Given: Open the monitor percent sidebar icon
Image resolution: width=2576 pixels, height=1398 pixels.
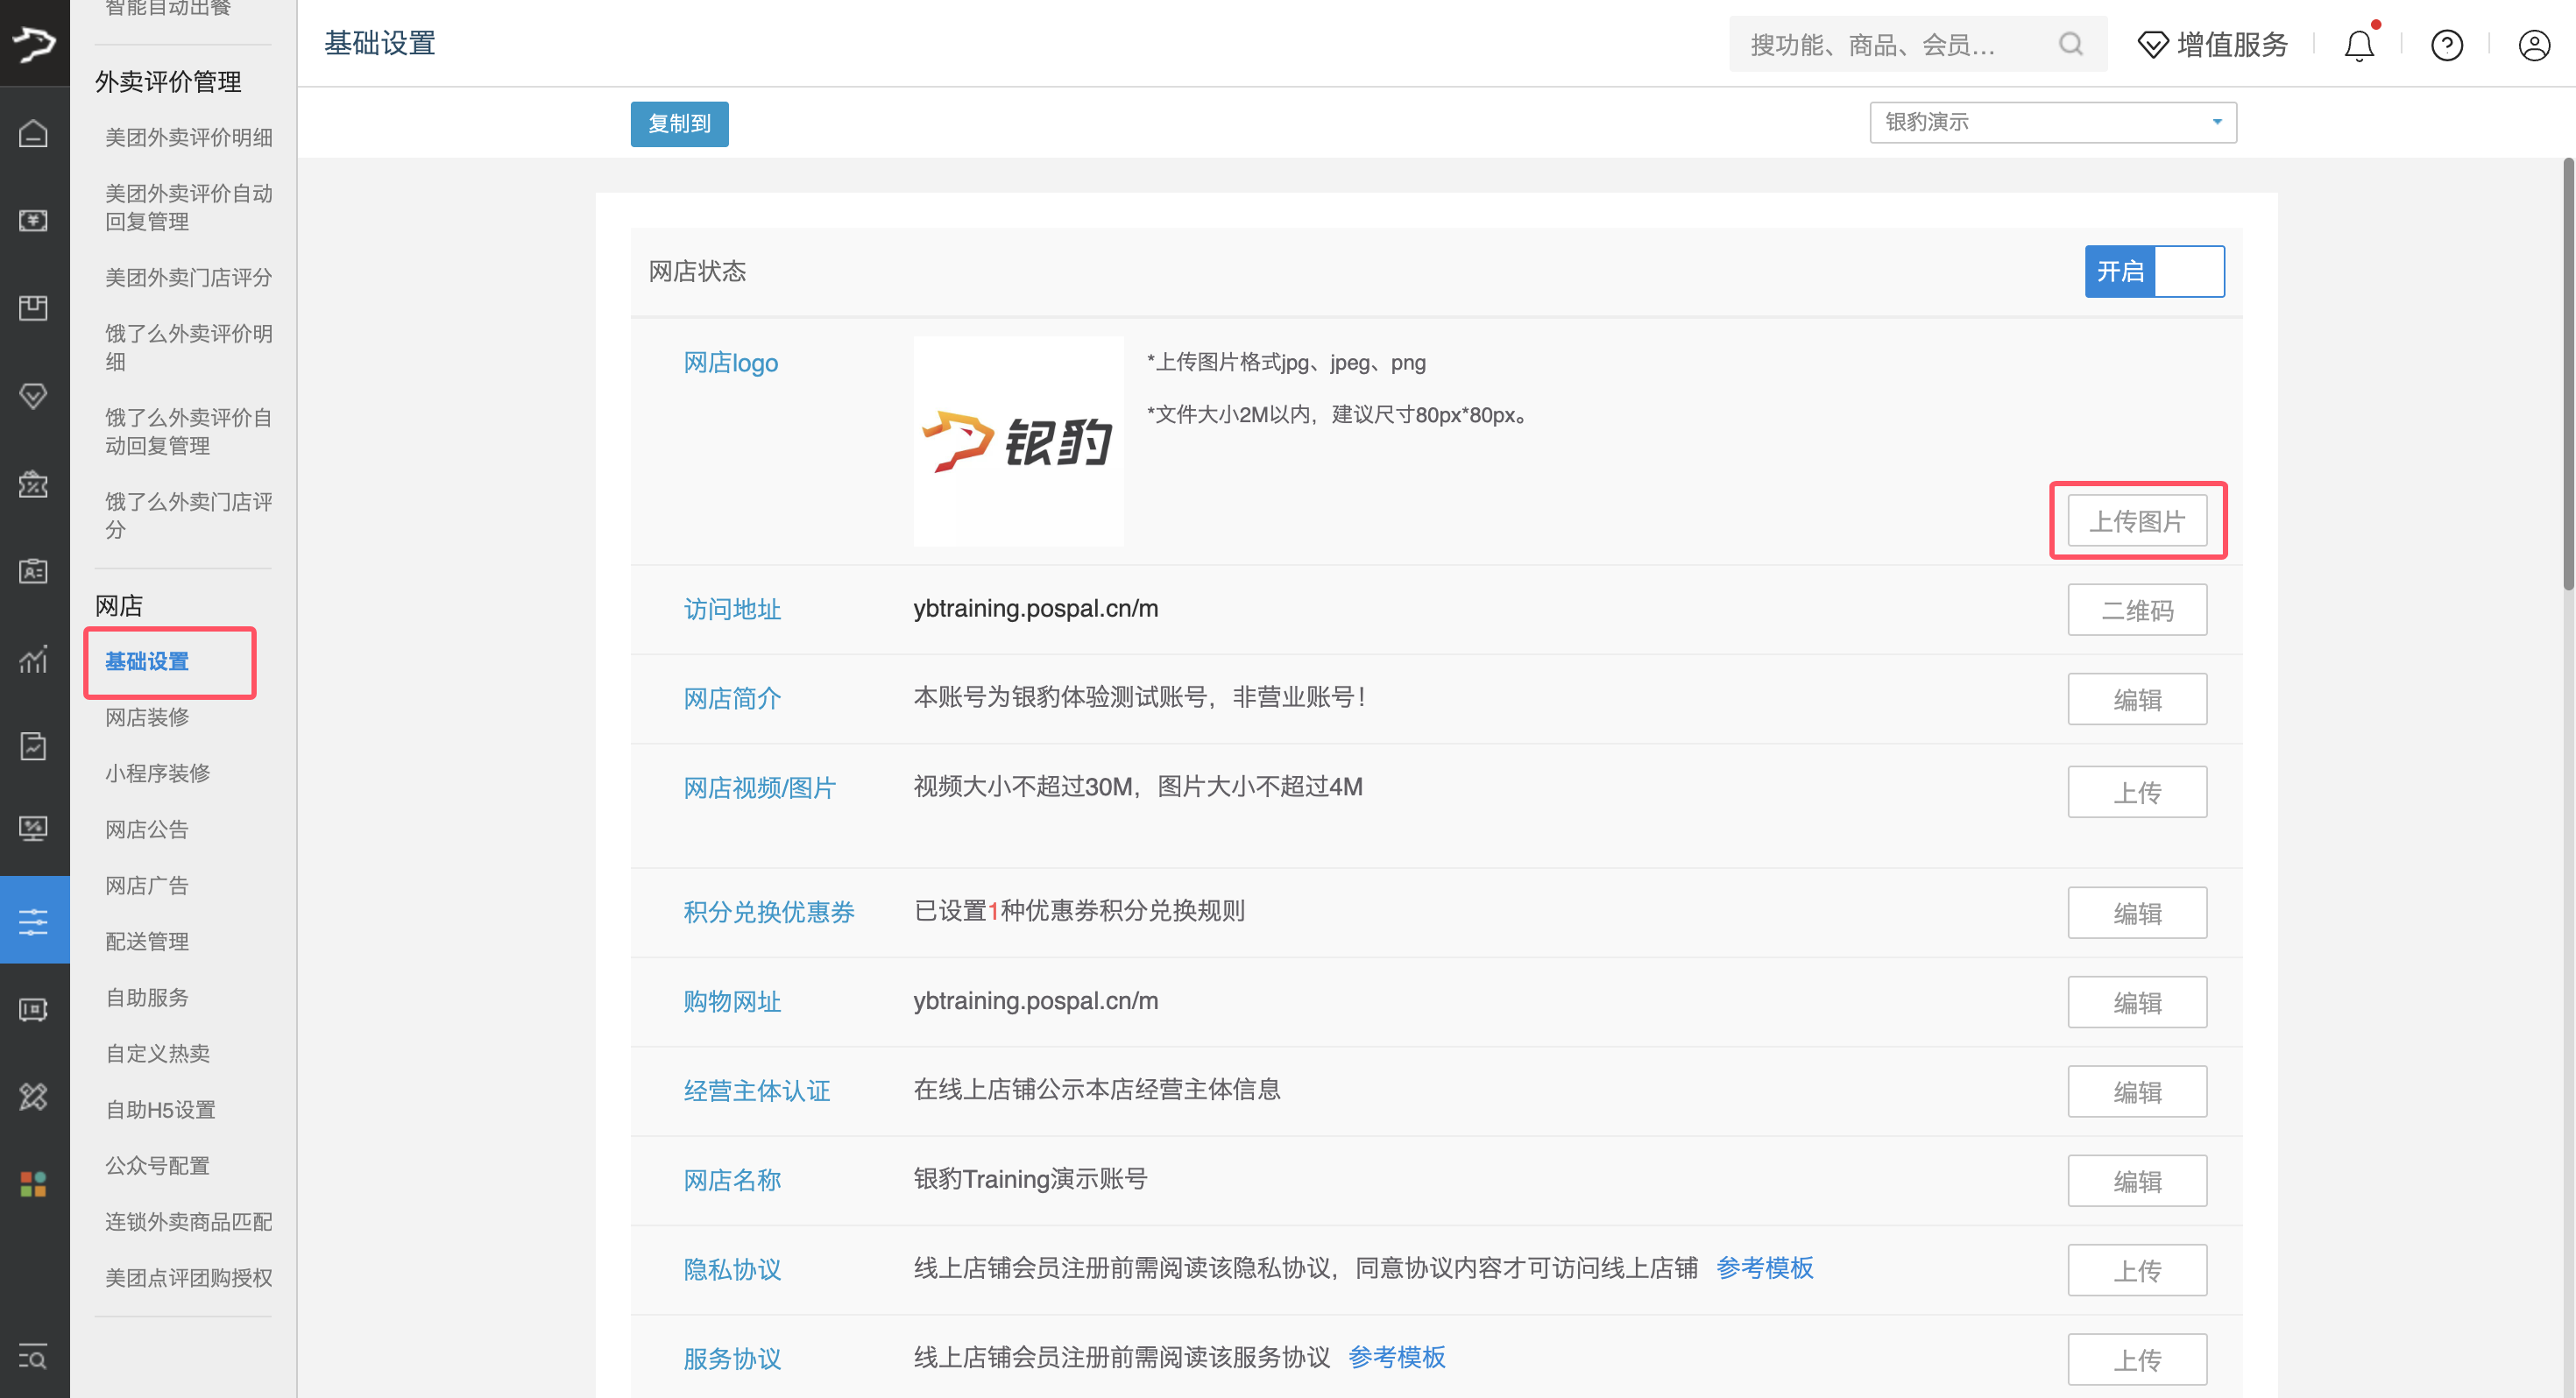Looking at the screenshot, I should 33,829.
